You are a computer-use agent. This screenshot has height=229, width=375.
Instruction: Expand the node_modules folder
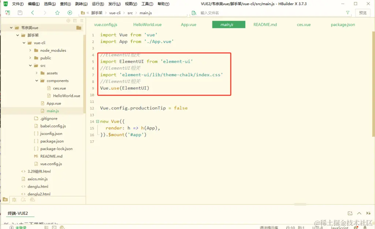(x=30, y=50)
